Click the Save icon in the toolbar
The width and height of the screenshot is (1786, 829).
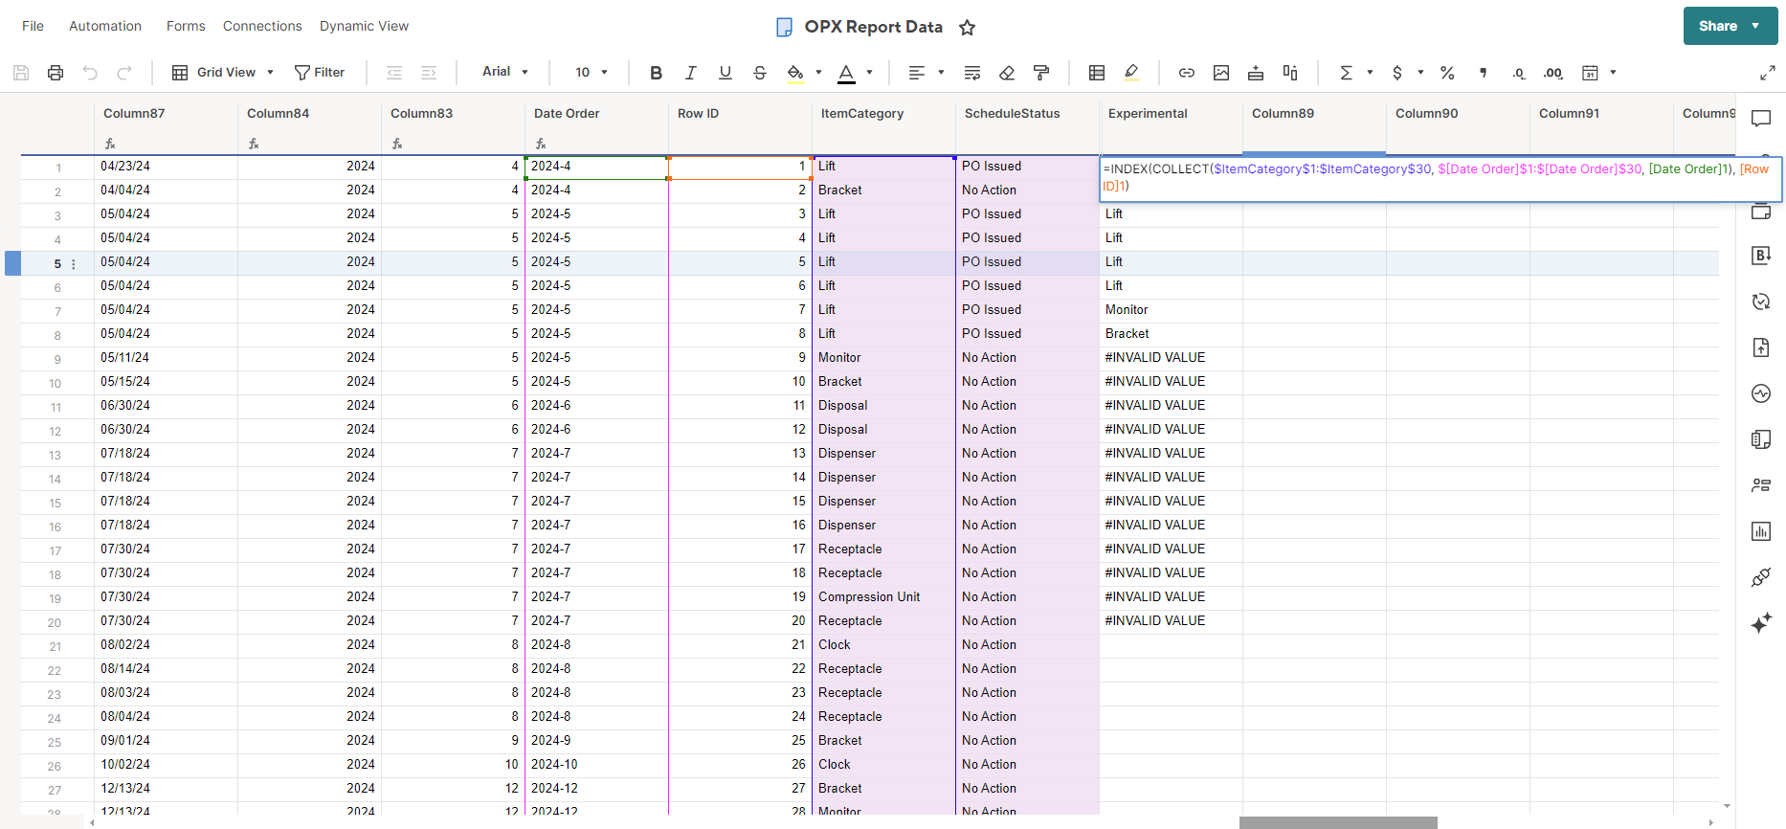click(21, 73)
